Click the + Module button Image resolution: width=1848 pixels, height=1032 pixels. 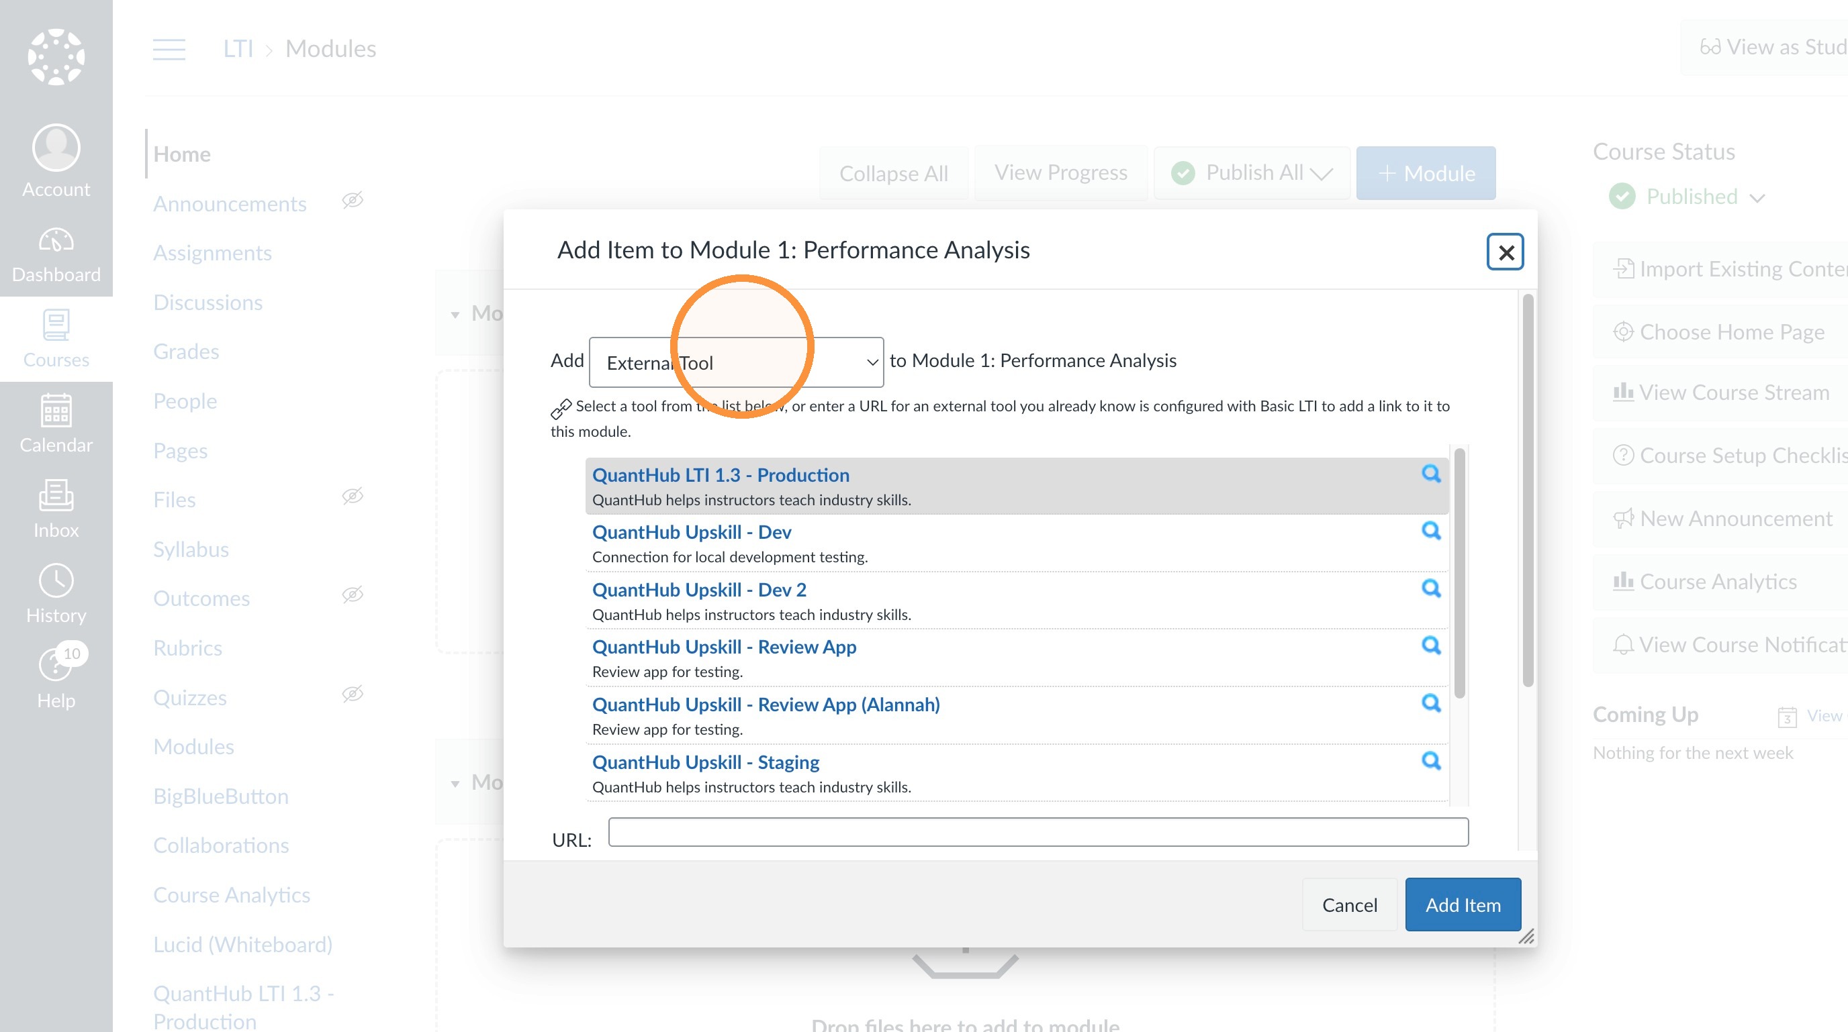[1426, 172]
